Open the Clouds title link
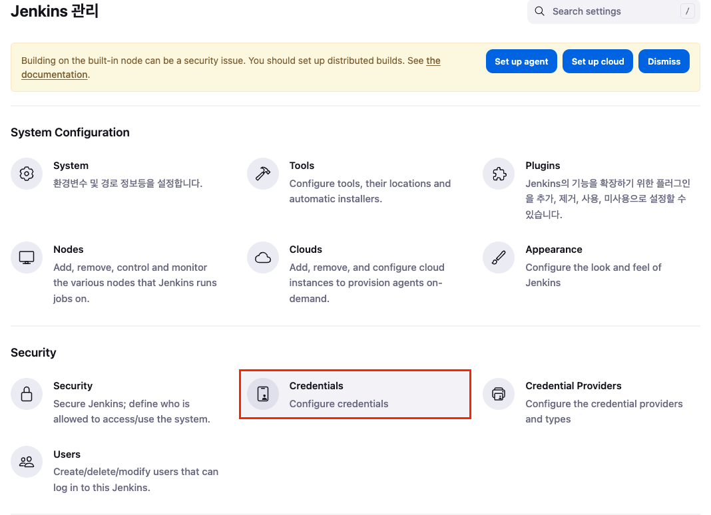The image size is (711, 515). click(306, 250)
